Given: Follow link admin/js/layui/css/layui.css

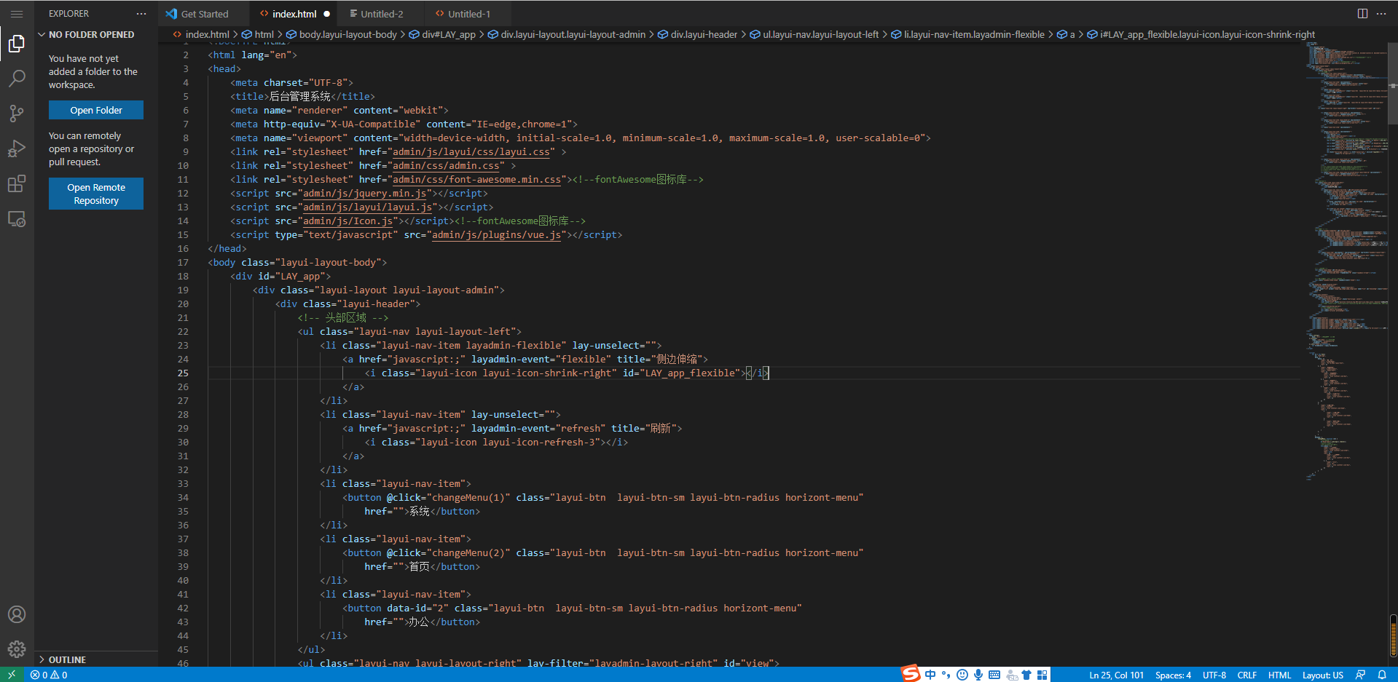Looking at the screenshot, I should [471, 152].
